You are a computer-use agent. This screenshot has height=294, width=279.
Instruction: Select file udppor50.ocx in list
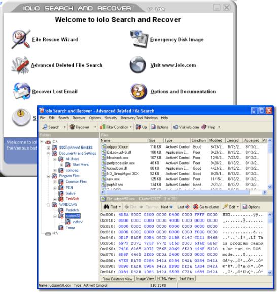point(117,147)
